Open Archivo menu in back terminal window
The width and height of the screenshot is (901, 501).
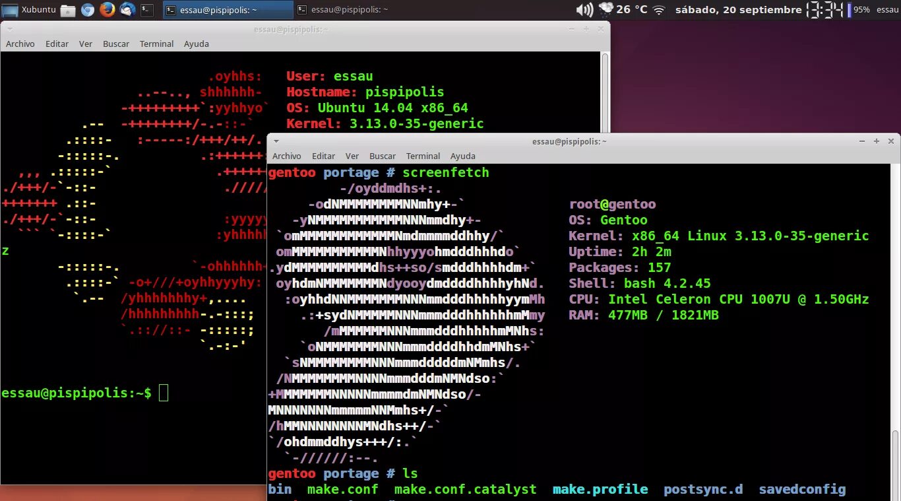coord(20,44)
